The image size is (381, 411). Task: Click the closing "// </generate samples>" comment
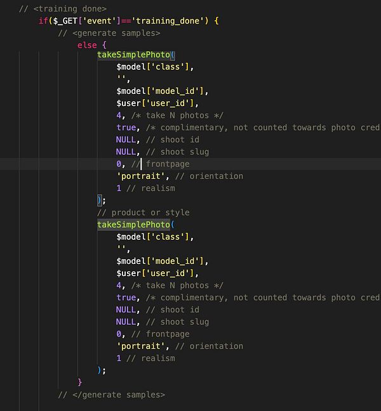point(112,395)
